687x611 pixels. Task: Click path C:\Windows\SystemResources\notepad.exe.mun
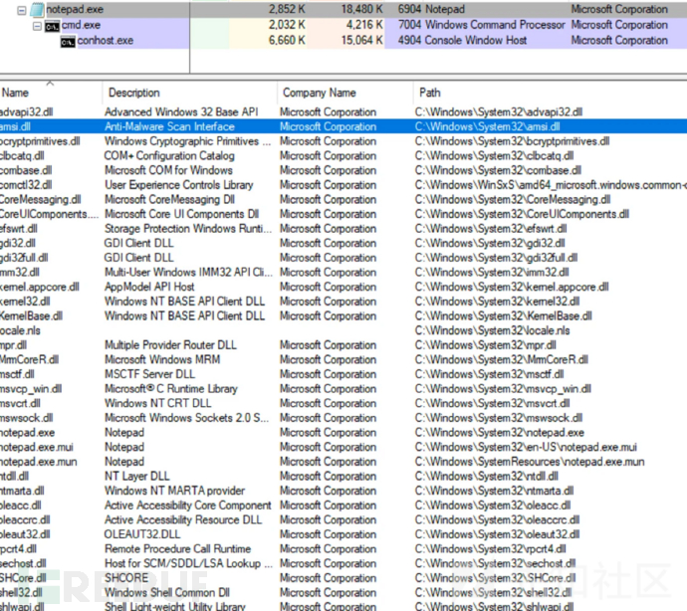530,461
